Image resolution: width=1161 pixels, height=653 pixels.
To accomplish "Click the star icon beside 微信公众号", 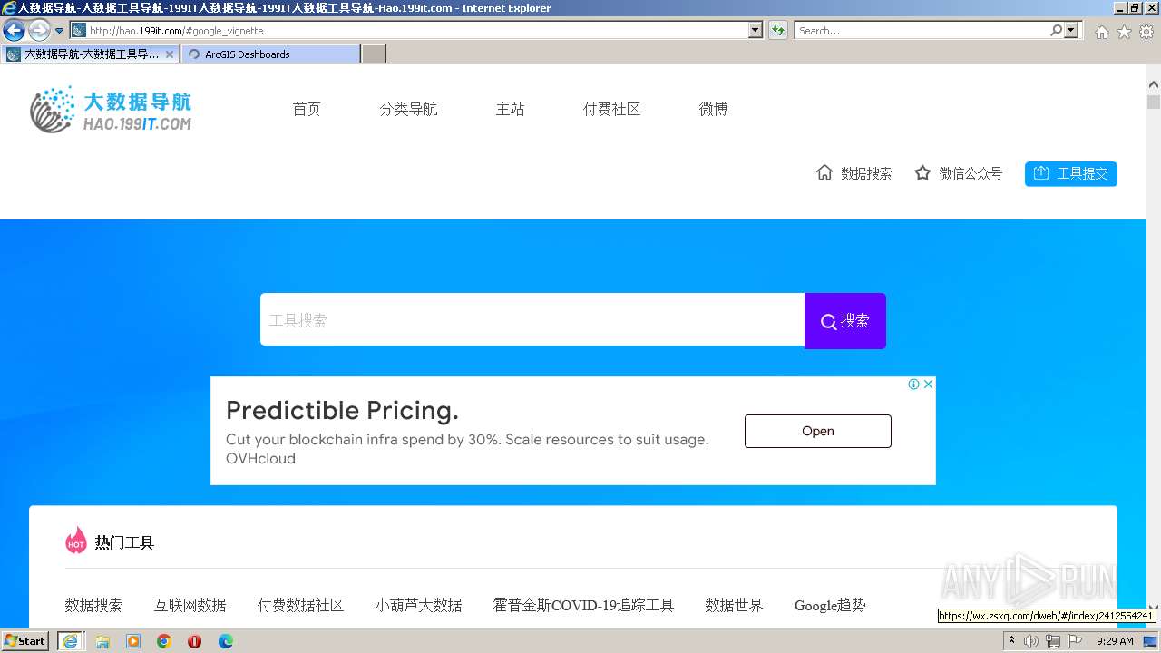I will point(922,172).
